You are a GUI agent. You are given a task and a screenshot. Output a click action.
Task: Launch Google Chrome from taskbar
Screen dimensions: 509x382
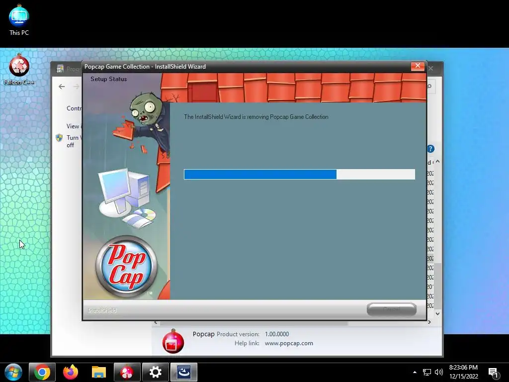(42, 372)
